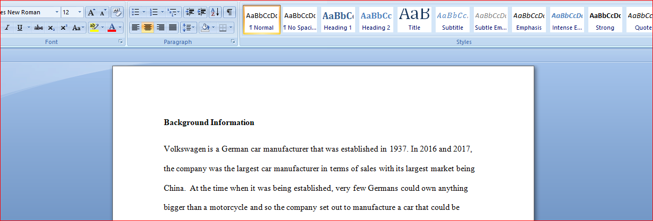Open the Paragraph dialog launcher
This screenshot has height=221, width=653.
click(234, 41)
